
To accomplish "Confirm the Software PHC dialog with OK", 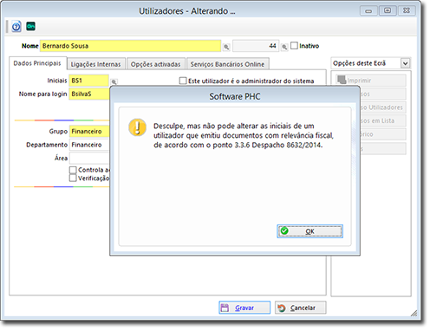I will (x=309, y=231).
